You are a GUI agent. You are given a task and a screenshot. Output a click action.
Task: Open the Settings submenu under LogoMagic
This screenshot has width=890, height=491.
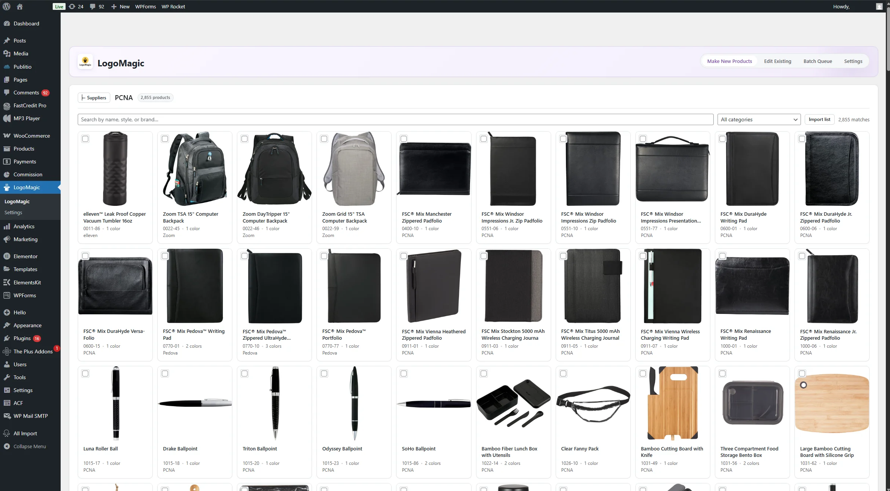tap(13, 212)
